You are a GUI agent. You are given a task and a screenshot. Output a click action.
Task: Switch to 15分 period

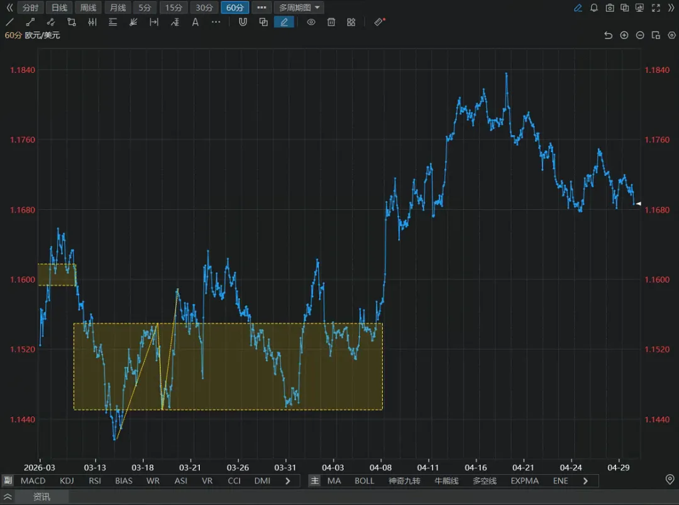pyautogui.click(x=174, y=8)
